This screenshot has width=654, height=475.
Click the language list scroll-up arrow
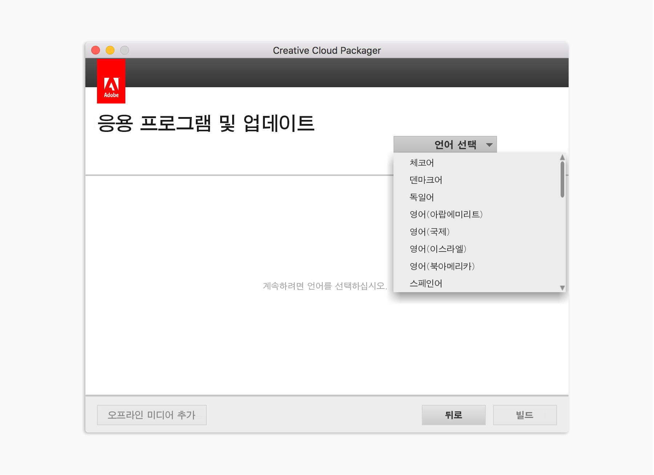[x=562, y=157]
